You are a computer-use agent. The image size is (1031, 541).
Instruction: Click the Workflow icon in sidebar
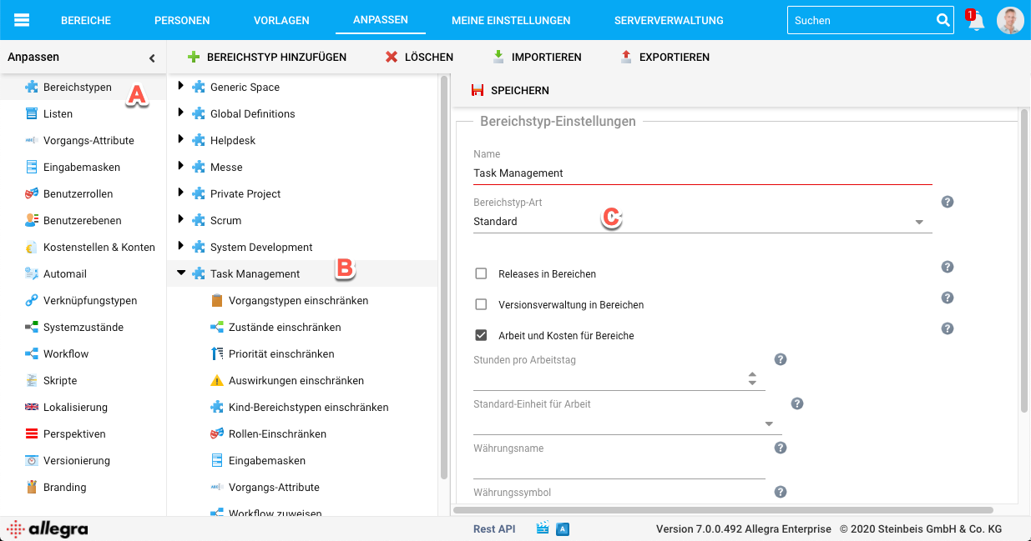[x=31, y=353]
